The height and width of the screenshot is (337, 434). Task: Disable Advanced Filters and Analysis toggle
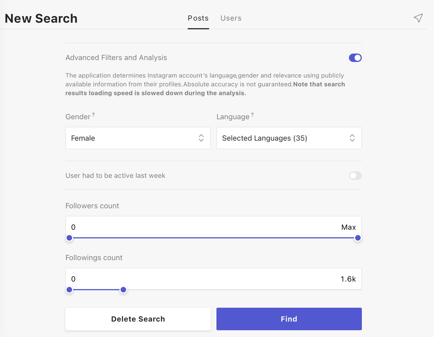coord(355,58)
